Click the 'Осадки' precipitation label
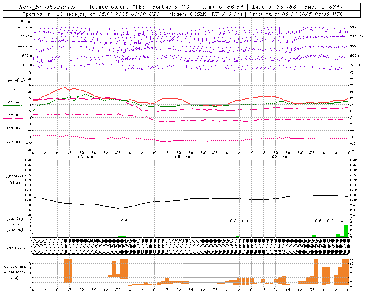 (x=15, y=224)
